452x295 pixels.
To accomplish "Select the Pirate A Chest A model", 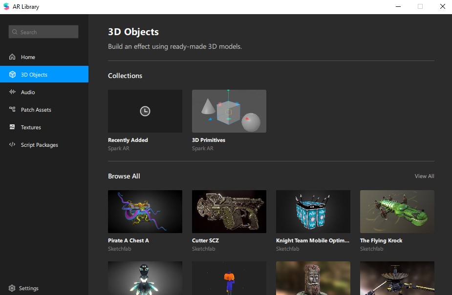I will click(x=145, y=212).
